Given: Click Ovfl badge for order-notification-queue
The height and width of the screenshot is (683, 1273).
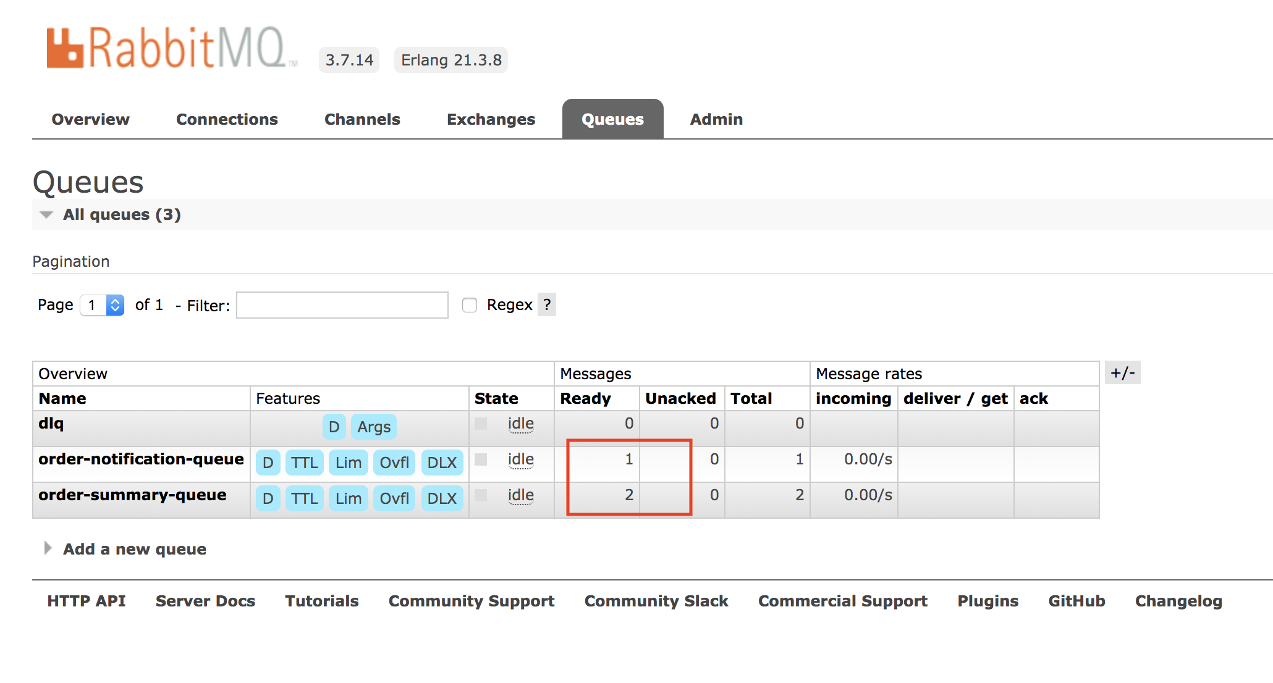Looking at the screenshot, I should click(x=394, y=463).
